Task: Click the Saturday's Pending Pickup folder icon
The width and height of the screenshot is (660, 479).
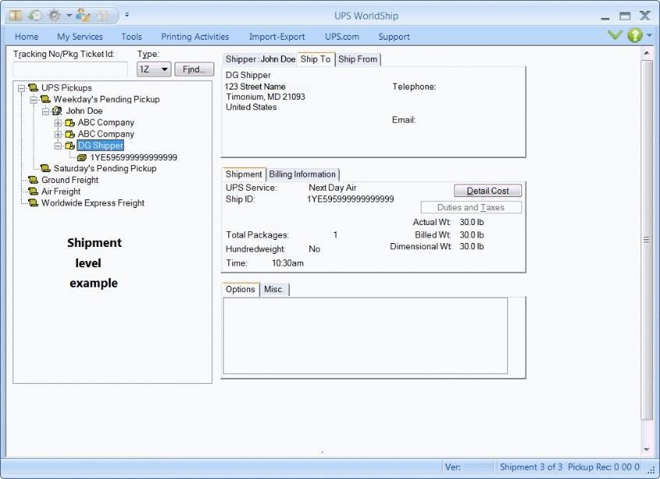Action: pos(45,168)
